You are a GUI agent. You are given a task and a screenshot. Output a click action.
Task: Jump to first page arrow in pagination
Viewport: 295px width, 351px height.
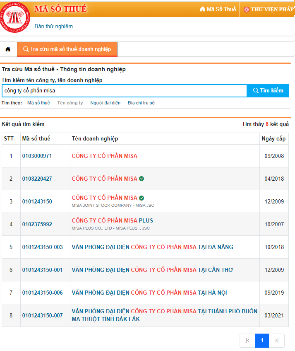tap(247, 341)
